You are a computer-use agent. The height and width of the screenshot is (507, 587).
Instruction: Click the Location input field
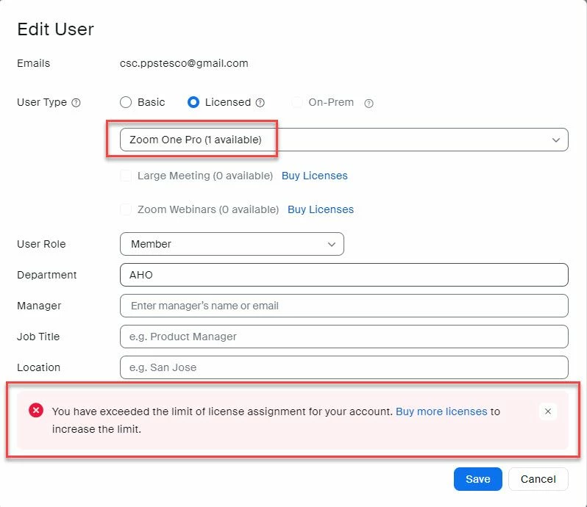[x=344, y=367]
